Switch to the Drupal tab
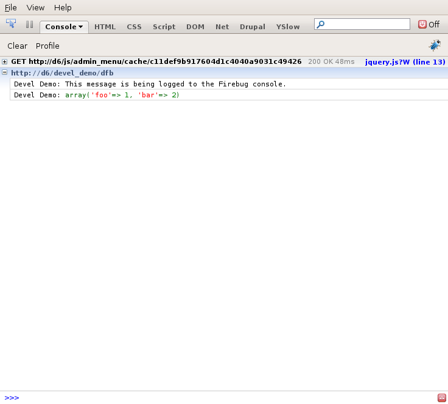Image resolution: width=448 pixels, height=404 pixels. 252,27
